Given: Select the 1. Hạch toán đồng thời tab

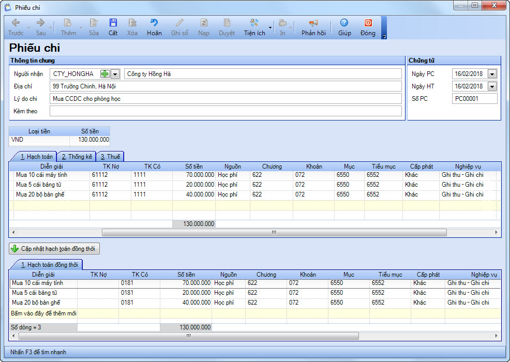Looking at the screenshot, I should point(49,265).
